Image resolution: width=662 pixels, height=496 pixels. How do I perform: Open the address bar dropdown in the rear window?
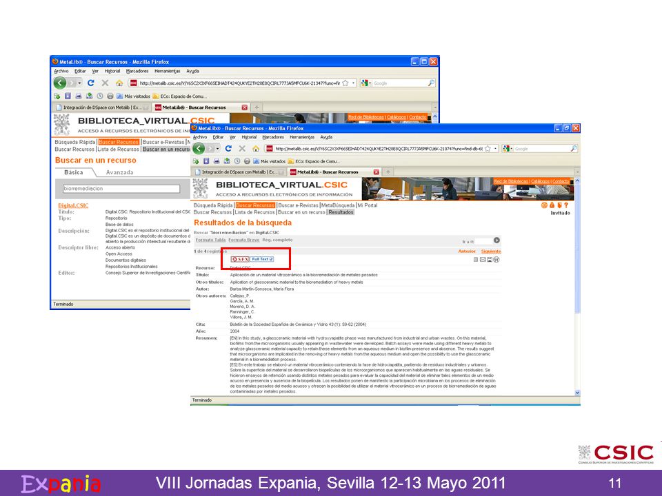[353, 83]
